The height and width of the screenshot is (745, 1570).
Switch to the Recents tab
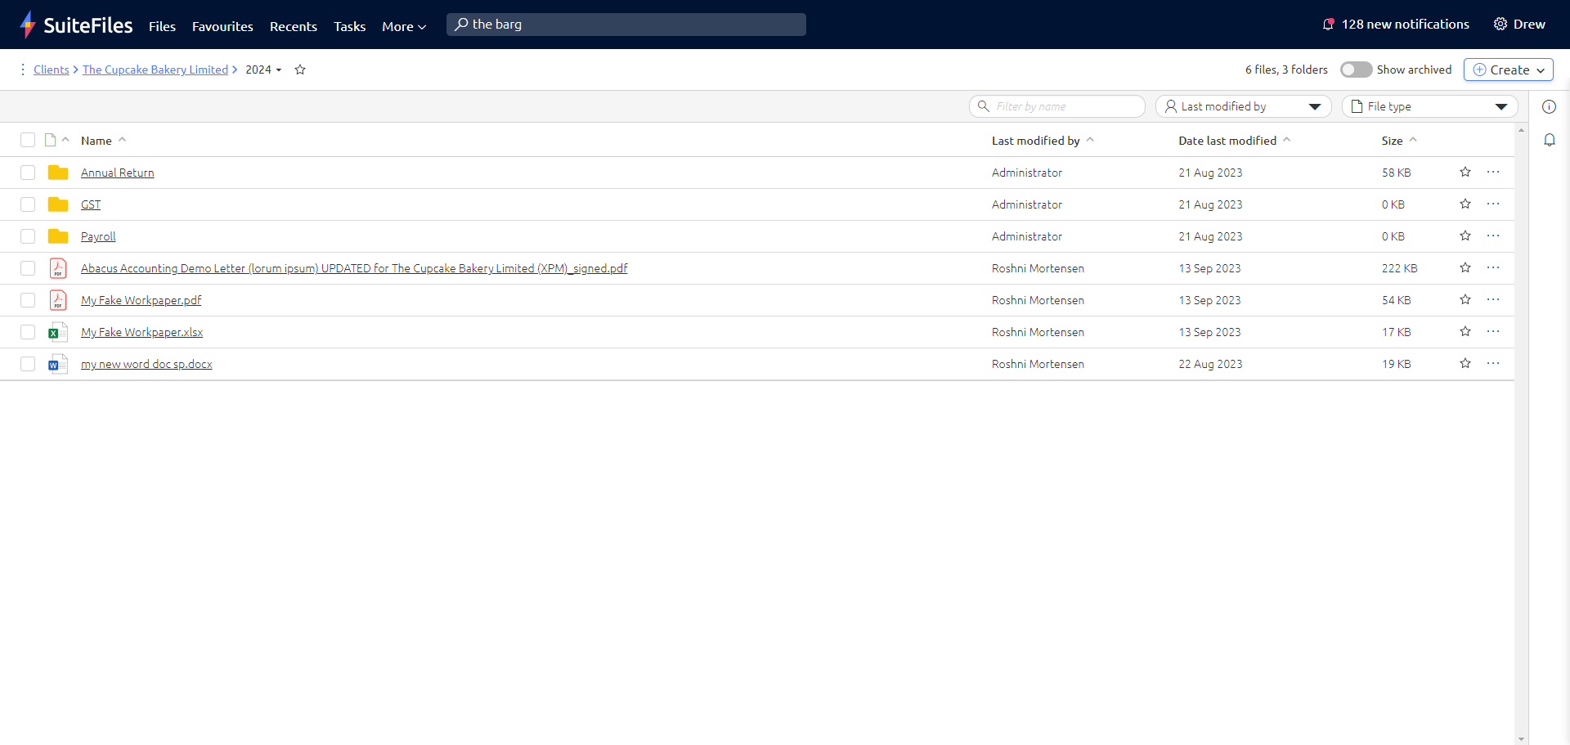[x=294, y=26]
